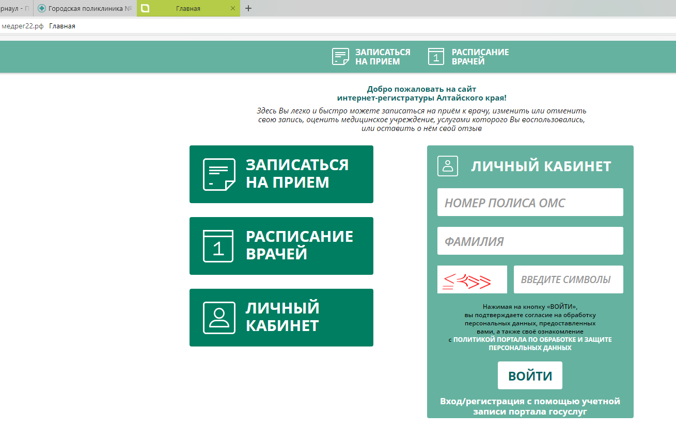Click the large 'Записаться на прием' green button
Image resolution: width=676 pixels, height=446 pixels.
pos(281,174)
